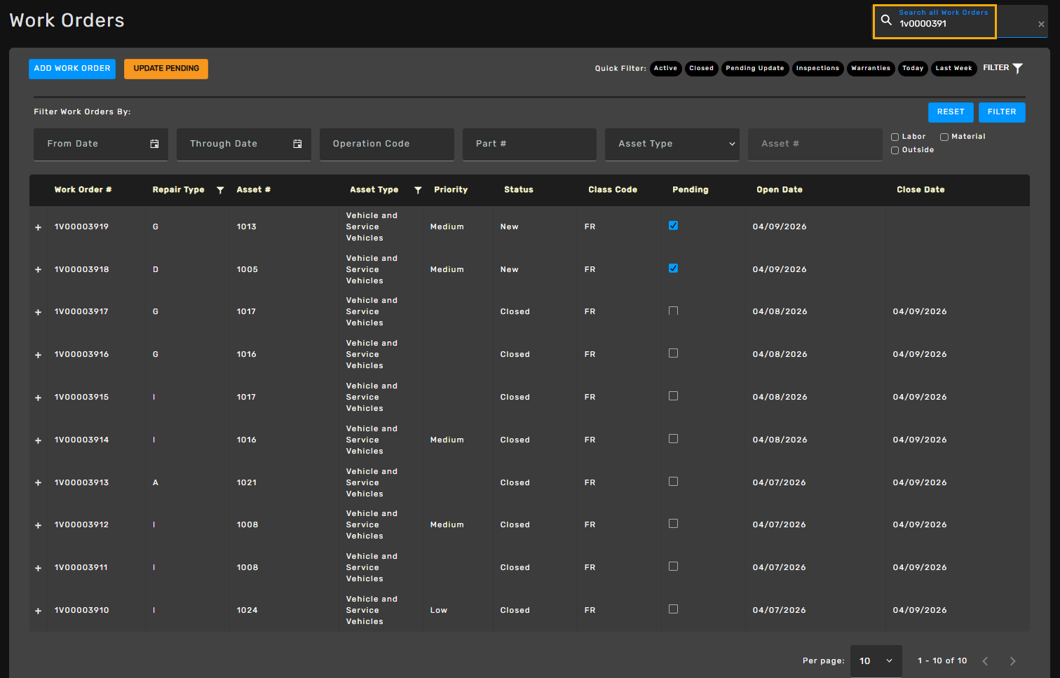Apply the Inspections quick filter
Viewport: 1060px width, 678px height.
(817, 69)
